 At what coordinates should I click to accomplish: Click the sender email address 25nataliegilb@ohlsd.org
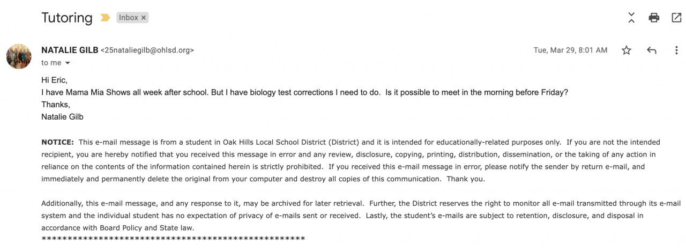(147, 50)
